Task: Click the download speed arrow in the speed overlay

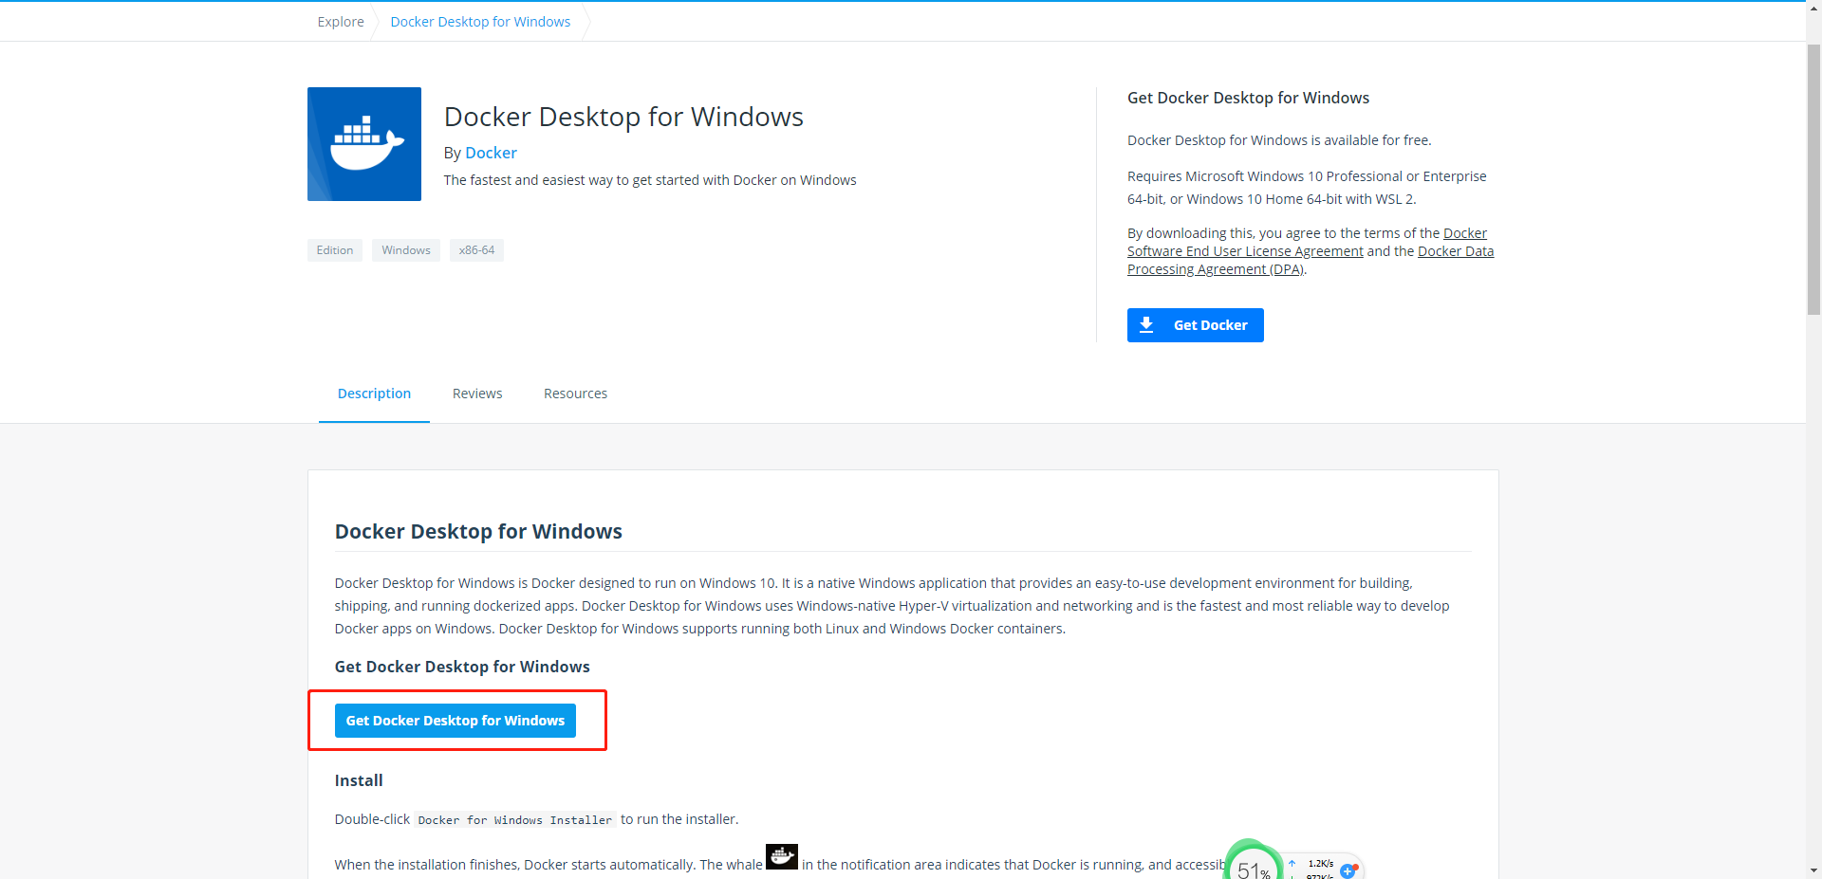Action: coord(1292,877)
